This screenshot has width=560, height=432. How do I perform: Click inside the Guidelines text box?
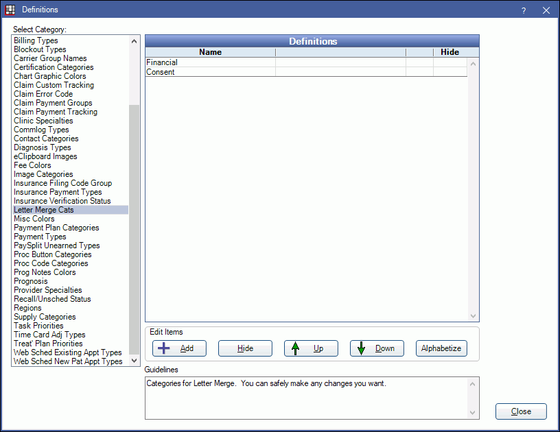point(307,398)
